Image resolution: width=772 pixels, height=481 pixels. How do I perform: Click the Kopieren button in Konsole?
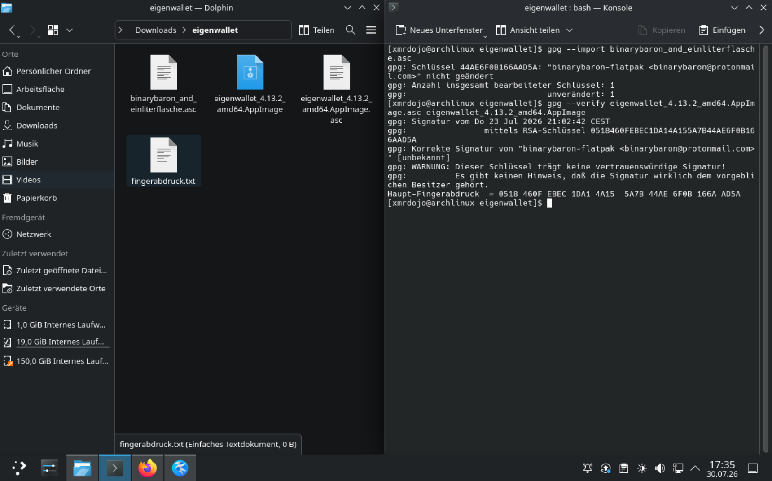pyautogui.click(x=662, y=30)
